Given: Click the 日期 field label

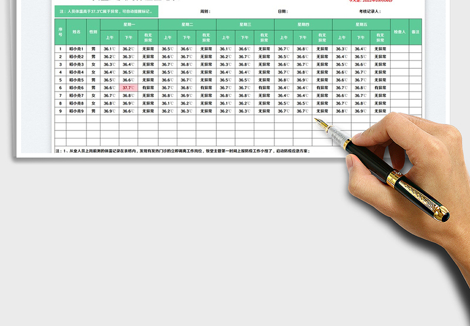Looking at the screenshot, I should click(x=283, y=11).
